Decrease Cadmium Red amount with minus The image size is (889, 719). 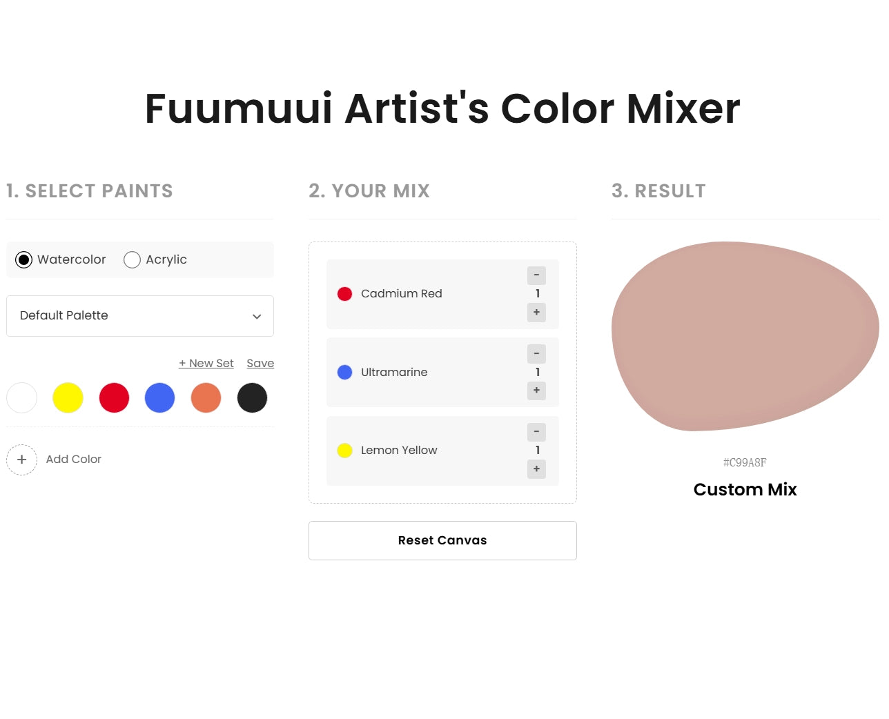pyautogui.click(x=536, y=275)
